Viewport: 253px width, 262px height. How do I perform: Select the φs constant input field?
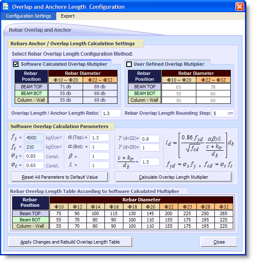pyautogui.click(x=34, y=156)
